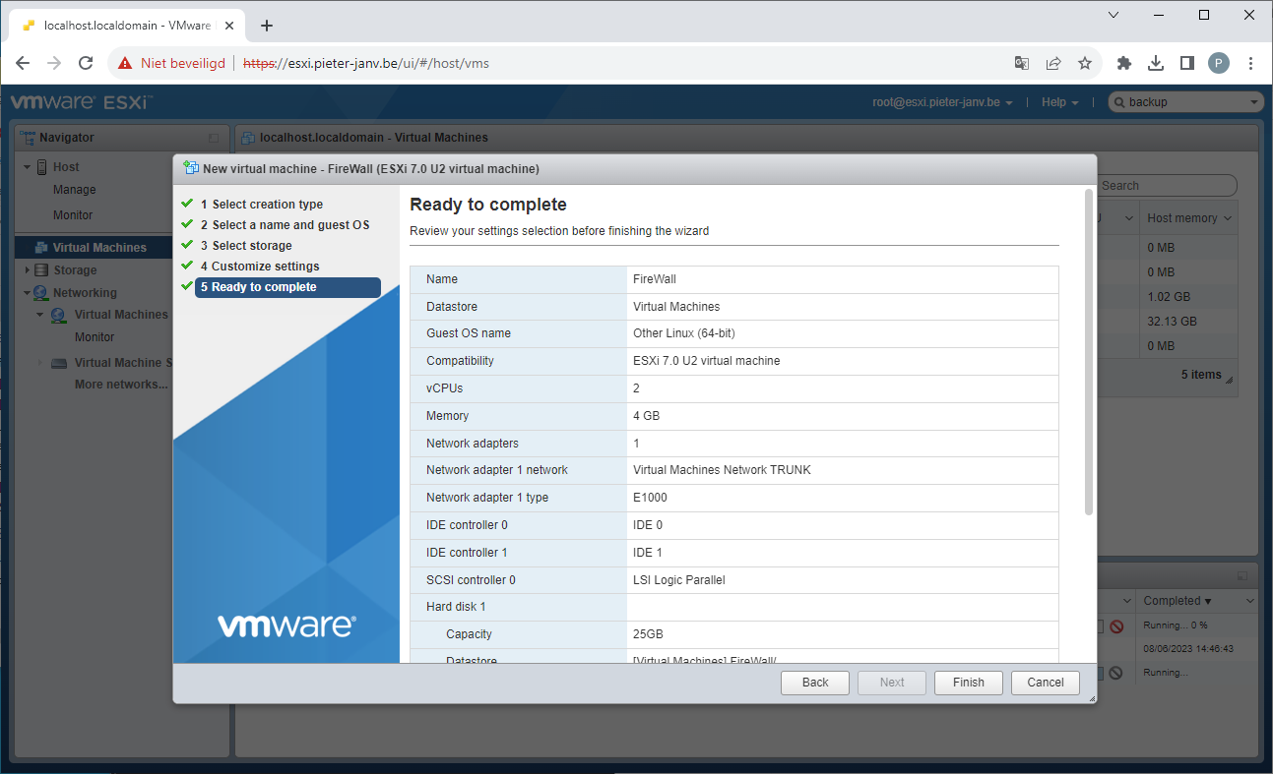Click the wizard's vertical scrollbar
The image size is (1273, 774).
[1088, 352]
